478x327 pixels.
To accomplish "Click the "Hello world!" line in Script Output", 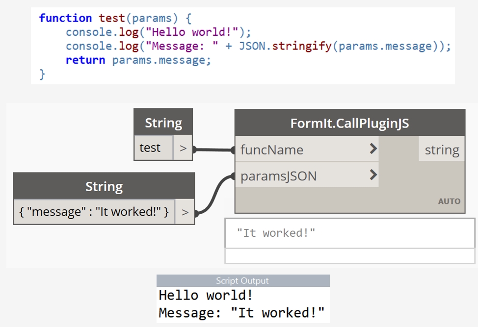I will pyautogui.click(x=206, y=296).
